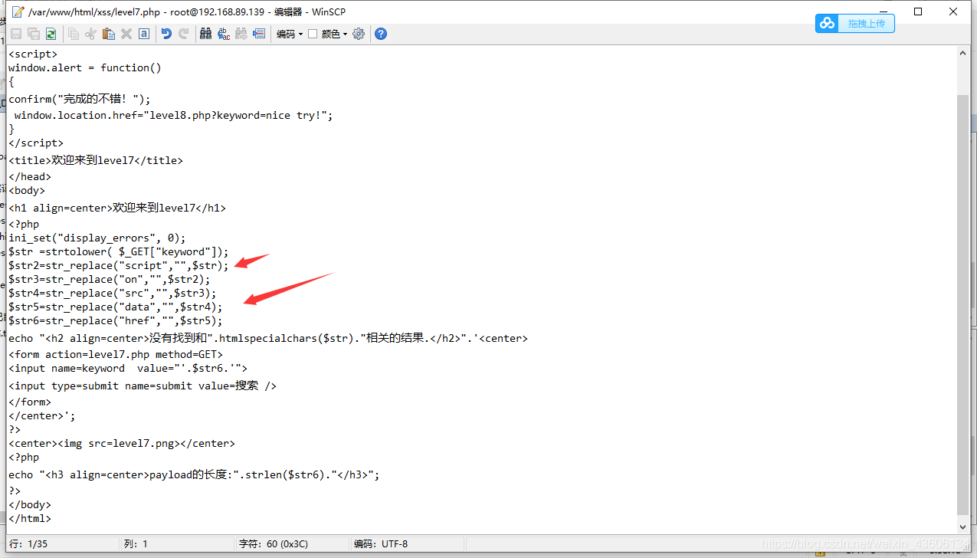Viewport: 977px width, 558px height.
Task: Click the cloud icon beside 拖拽上传
Action: coord(828,24)
